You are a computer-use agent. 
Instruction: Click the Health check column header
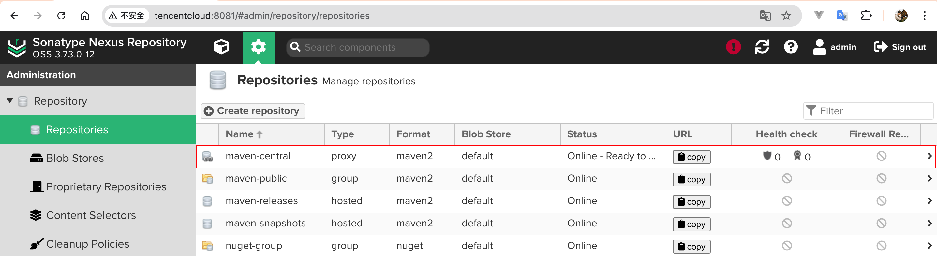[786, 134]
